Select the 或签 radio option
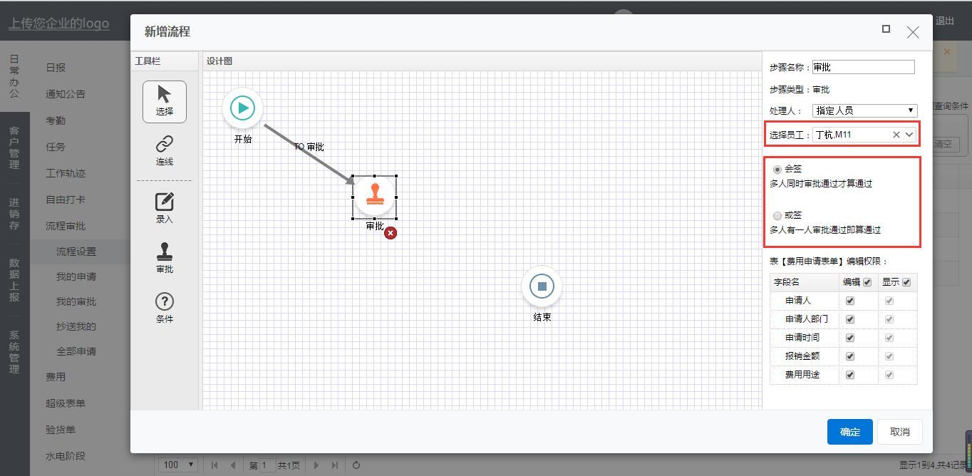 tap(777, 215)
